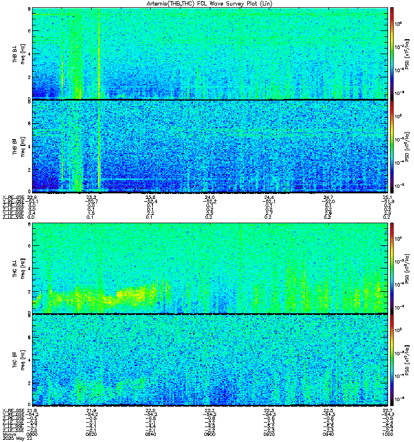Click the '1000' time tick label
414x442 pixels.
[388, 434]
